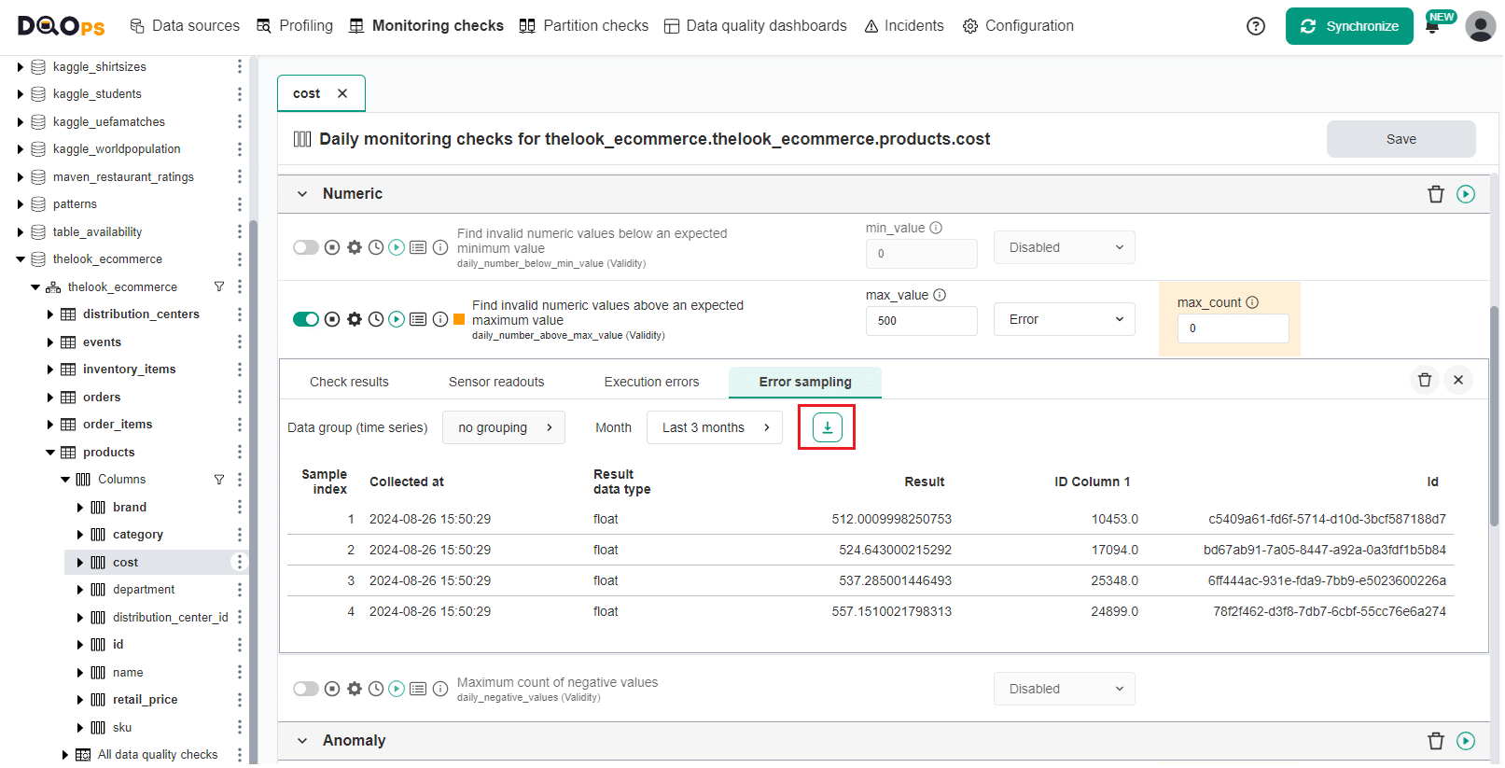Screen dimensions: 1505x768
Task: Delete data in the Numeric category
Action: [1436, 194]
